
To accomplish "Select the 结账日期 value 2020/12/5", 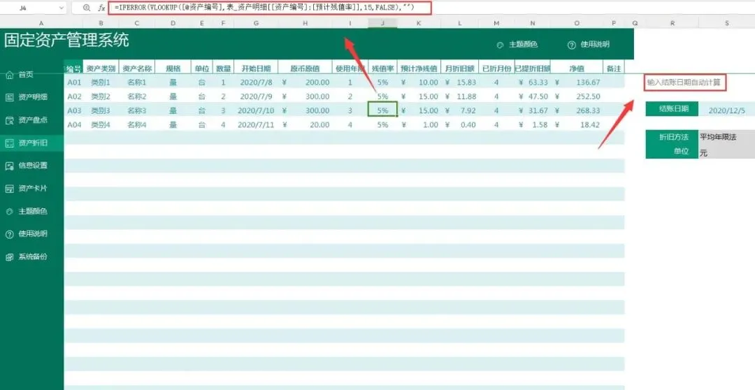I will [x=726, y=110].
